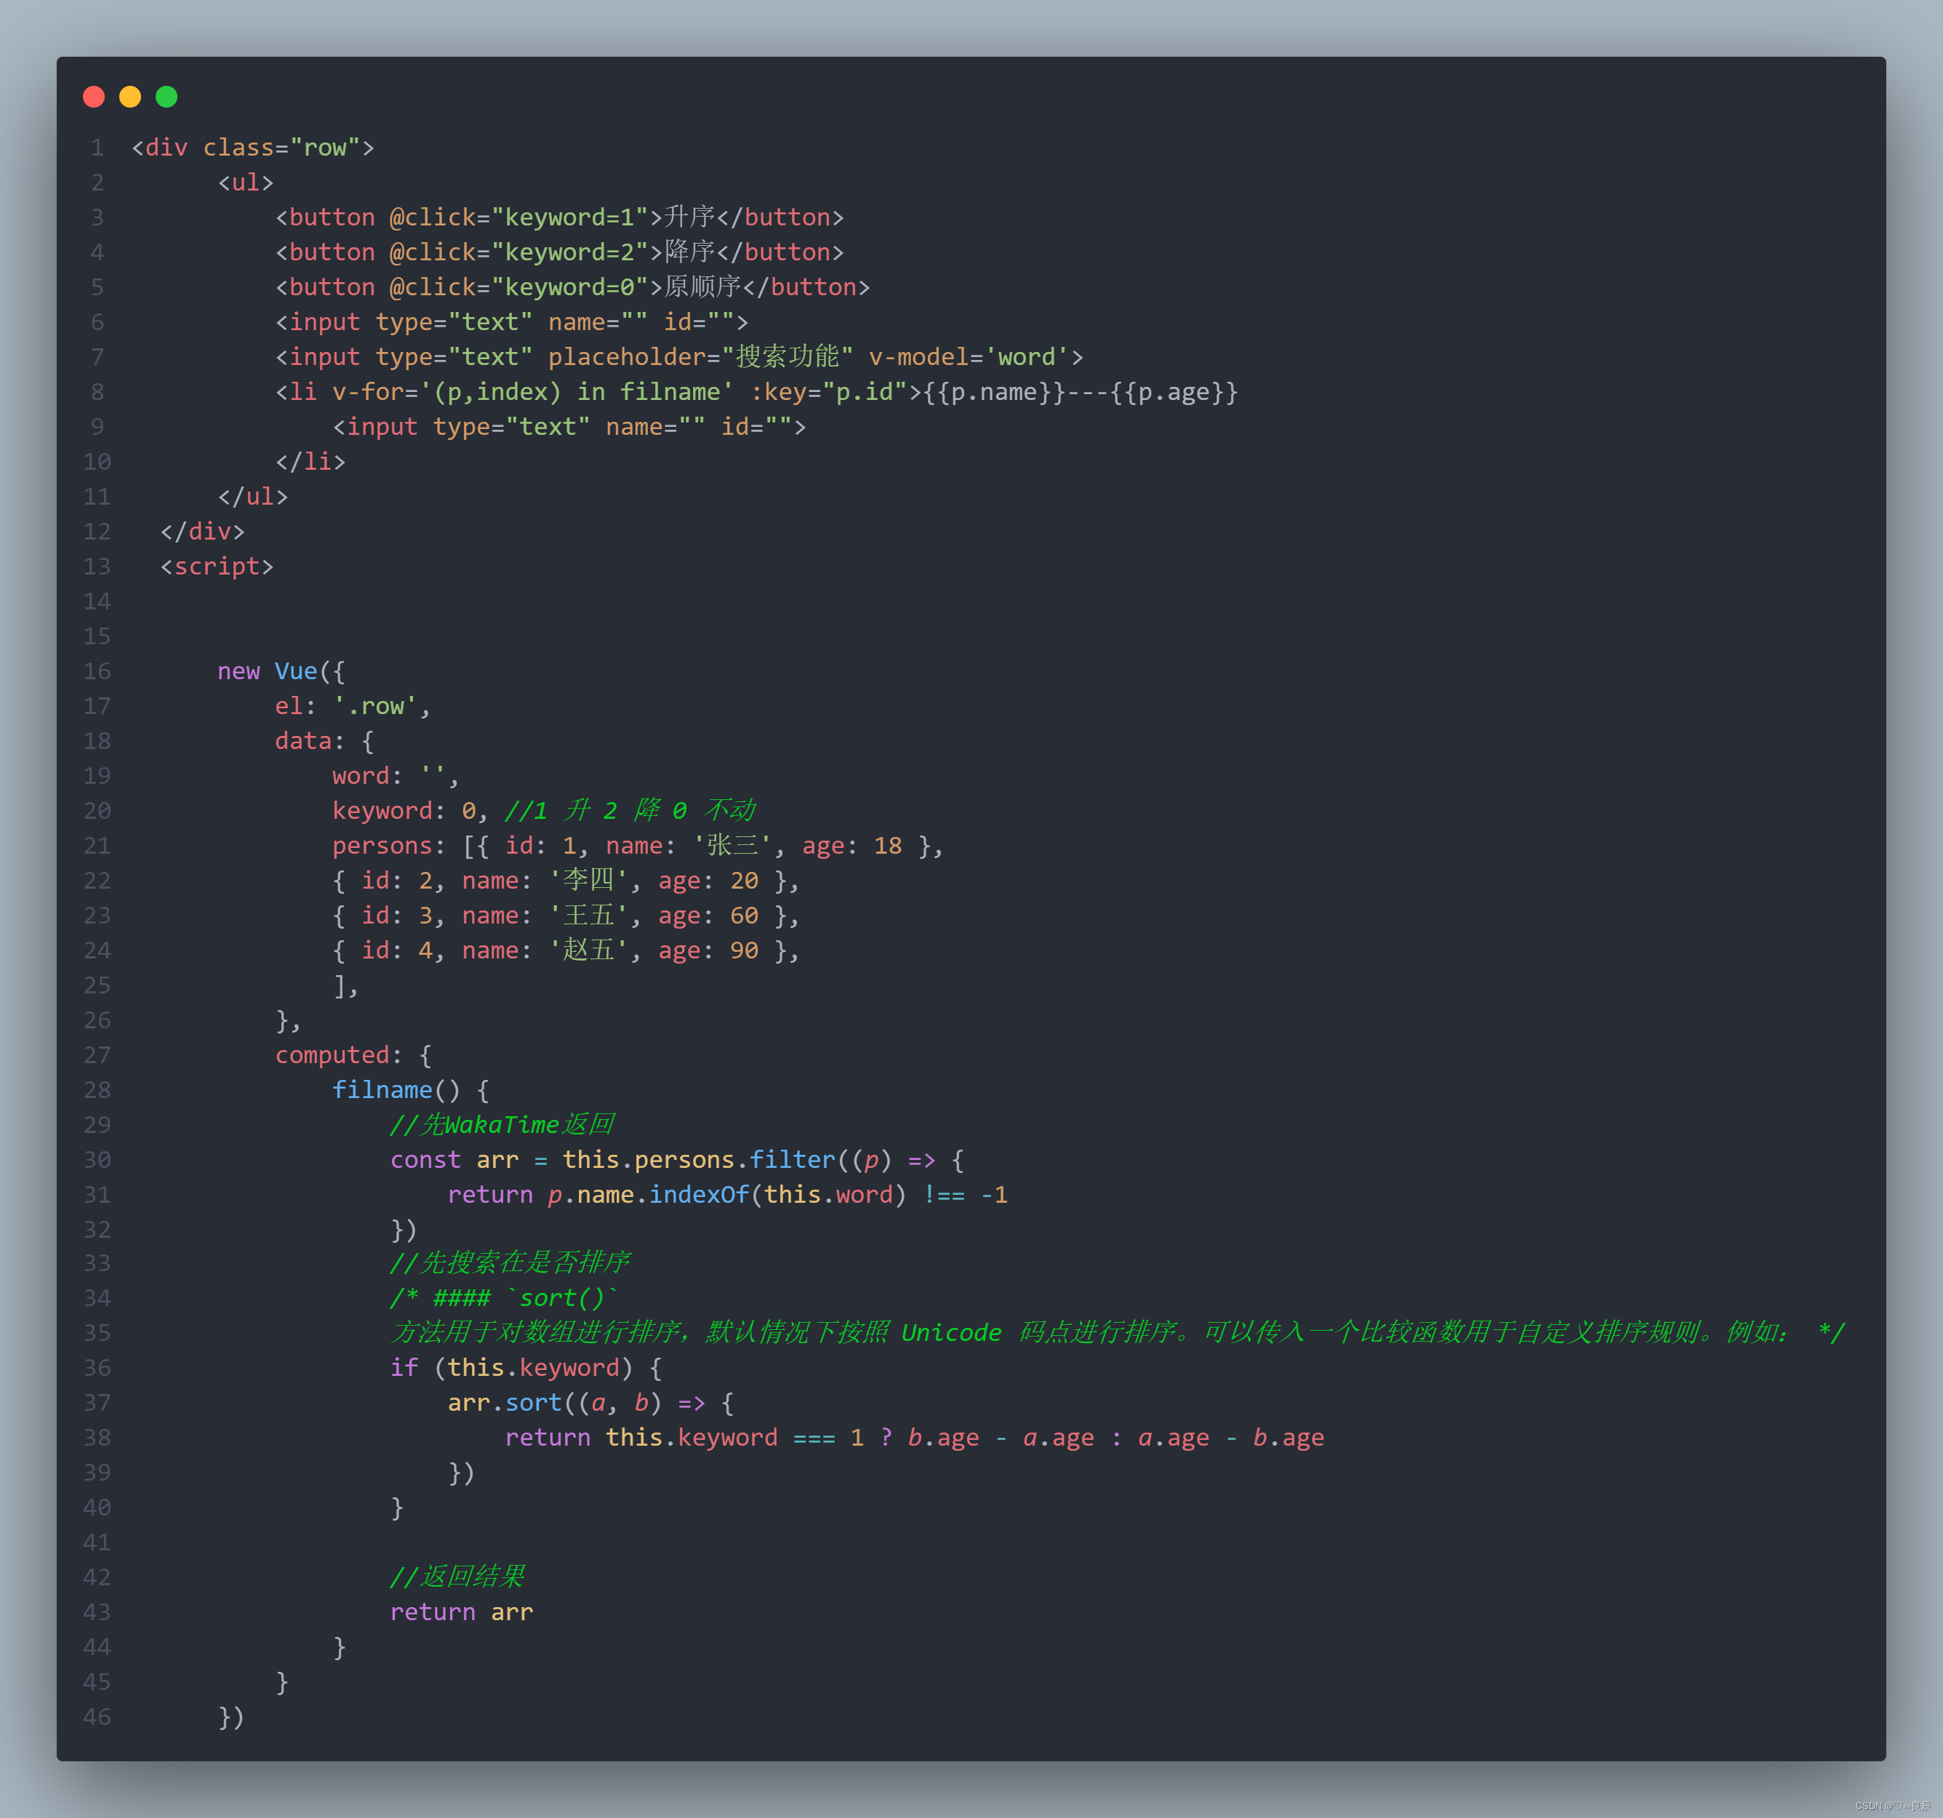1943x1818 pixels.
Task: Click line number 16 beside new Vue
Action: pyautogui.click(x=97, y=671)
